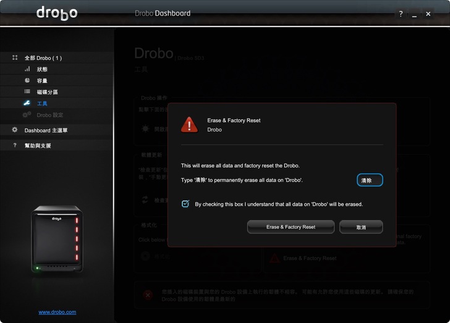Click the 'Erase & Factory Reset' dialog title
The image size is (450, 323).
234,120
